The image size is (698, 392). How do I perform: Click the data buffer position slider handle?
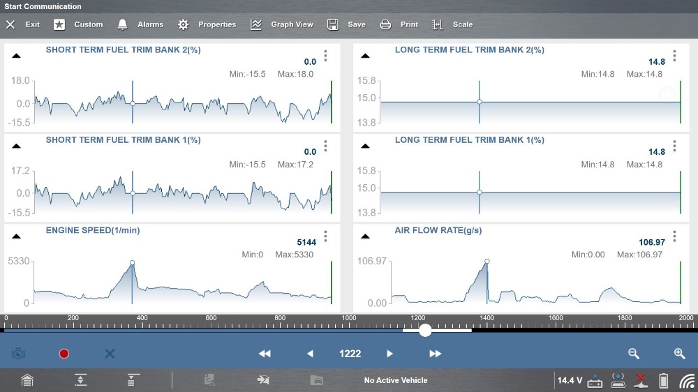[x=425, y=331]
